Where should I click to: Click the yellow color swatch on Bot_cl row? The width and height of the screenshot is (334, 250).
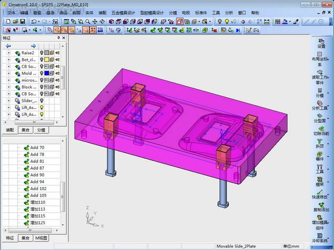point(47,59)
